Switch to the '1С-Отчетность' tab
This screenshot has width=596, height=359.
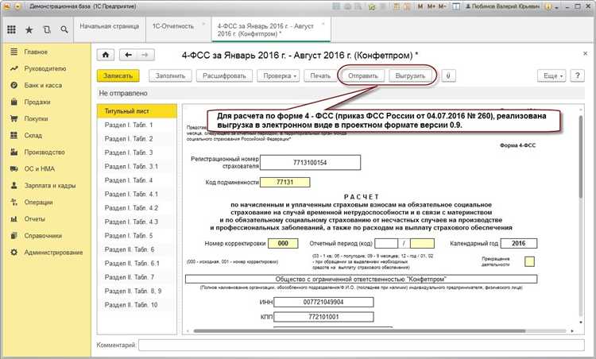click(x=172, y=25)
